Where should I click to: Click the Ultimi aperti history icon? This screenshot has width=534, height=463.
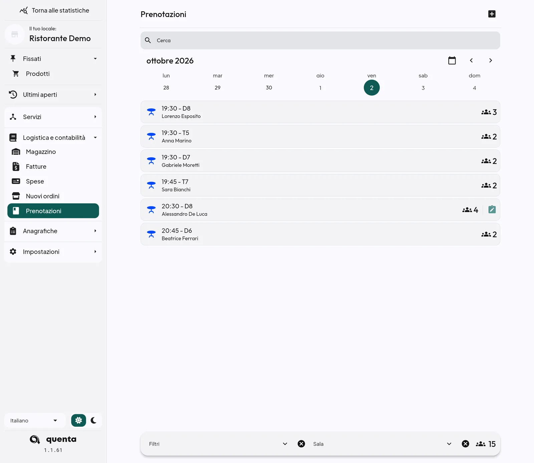tap(13, 95)
